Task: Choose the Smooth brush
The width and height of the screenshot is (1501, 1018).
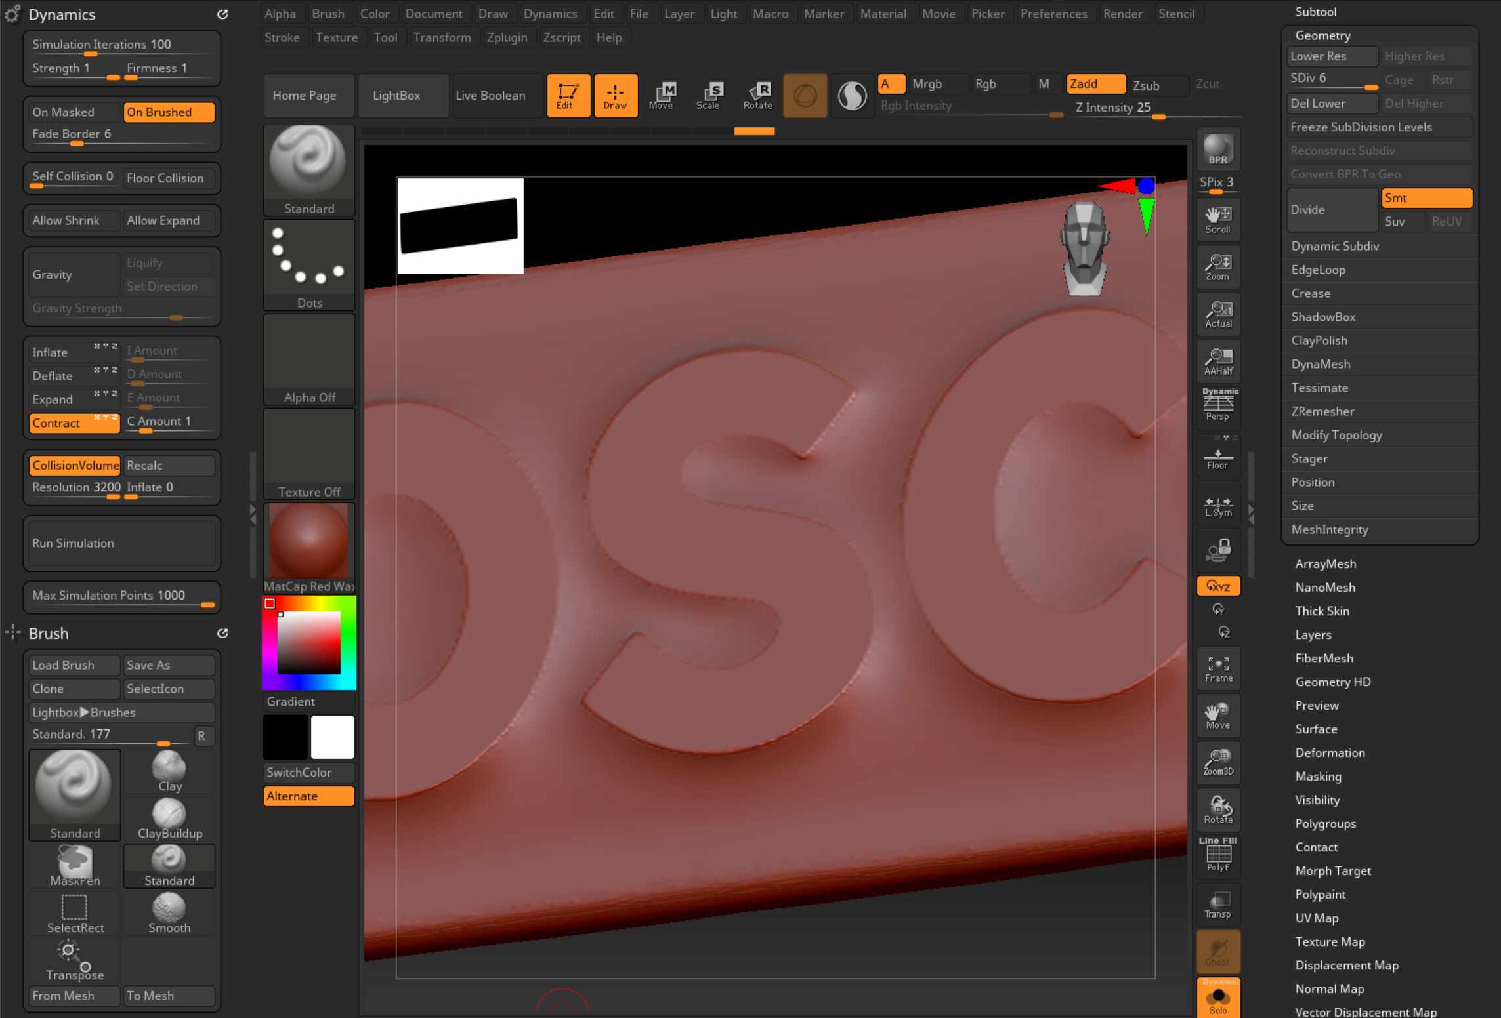Action: [169, 913]
